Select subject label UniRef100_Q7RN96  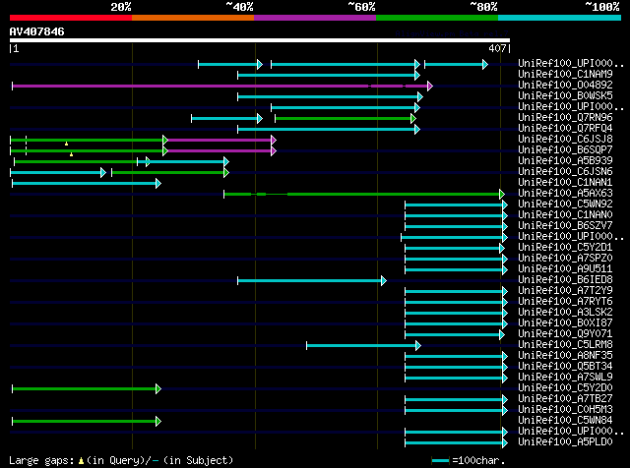coord(565,117)
